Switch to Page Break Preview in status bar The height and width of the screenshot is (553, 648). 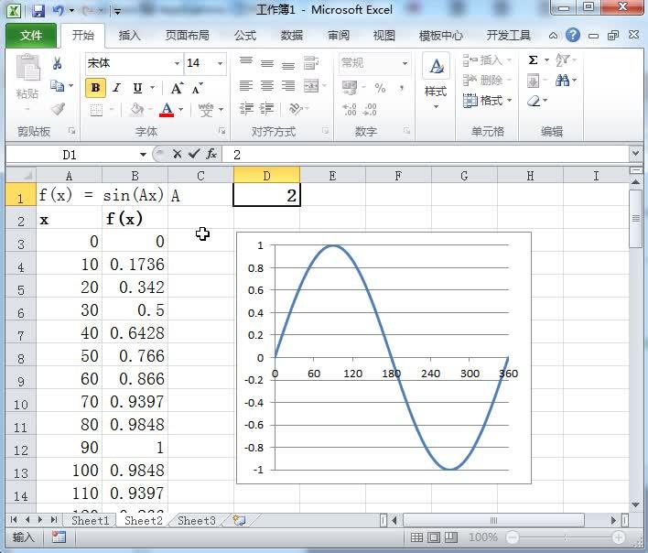pyautogui.click(x=451, y=537)
